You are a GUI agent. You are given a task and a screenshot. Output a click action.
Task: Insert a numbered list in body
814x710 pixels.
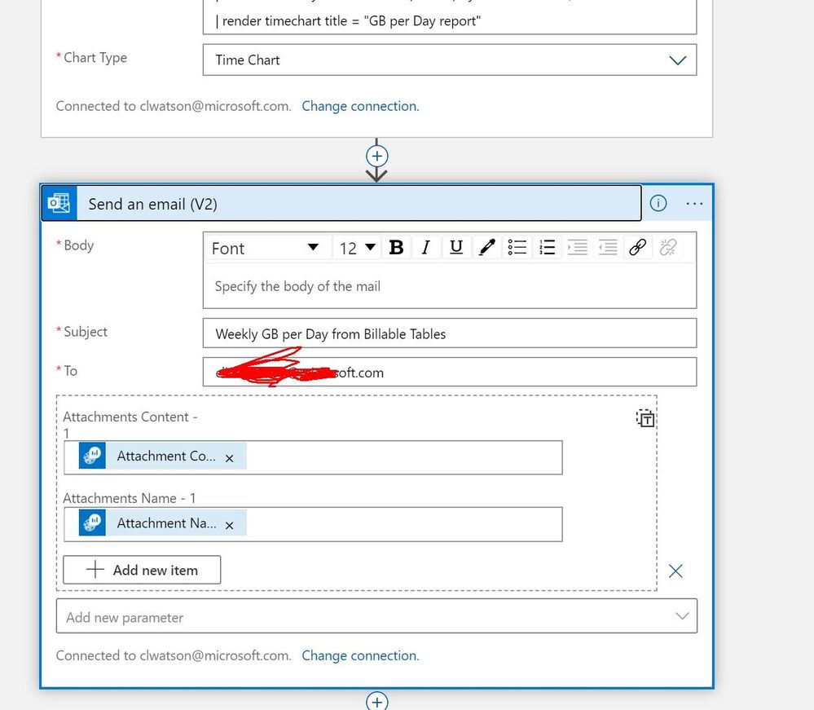(548, 248)
